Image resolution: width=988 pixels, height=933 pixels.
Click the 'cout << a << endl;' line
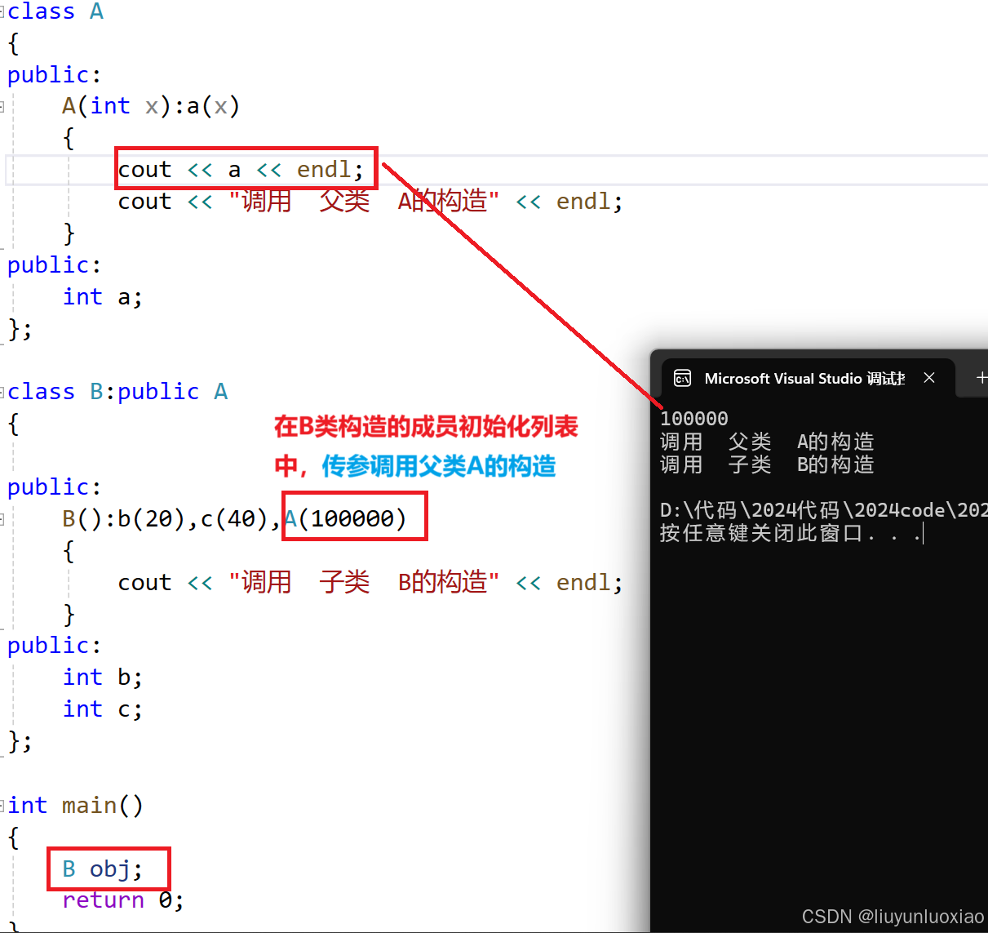241,170
